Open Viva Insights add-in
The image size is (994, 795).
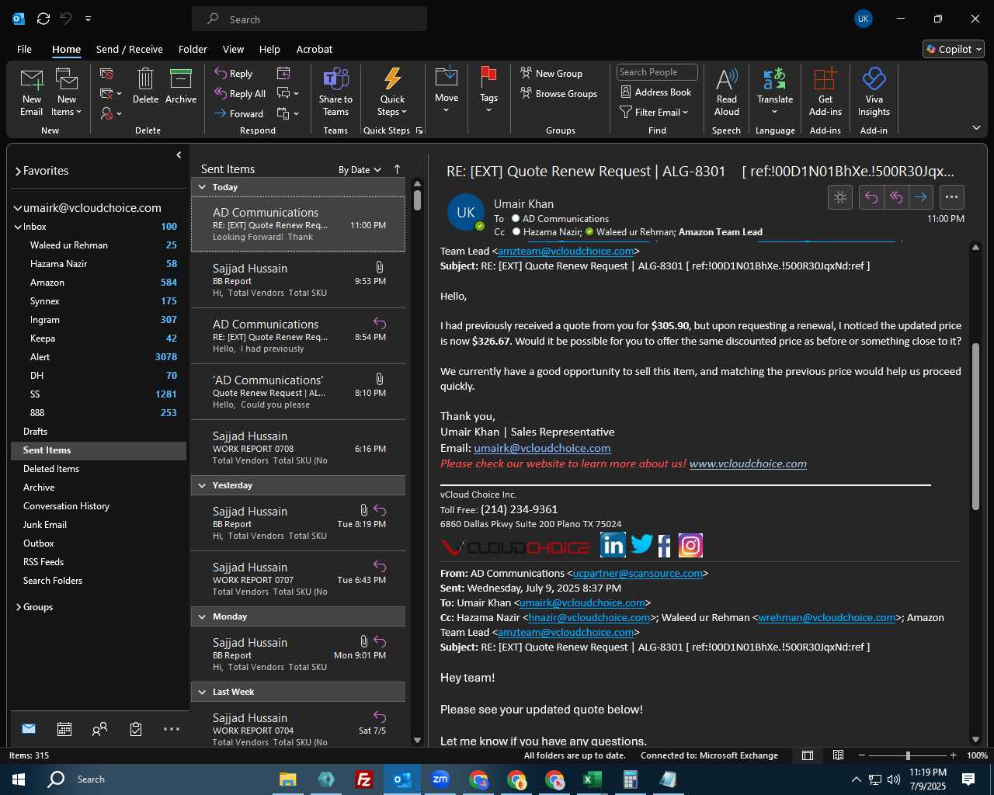874,92
